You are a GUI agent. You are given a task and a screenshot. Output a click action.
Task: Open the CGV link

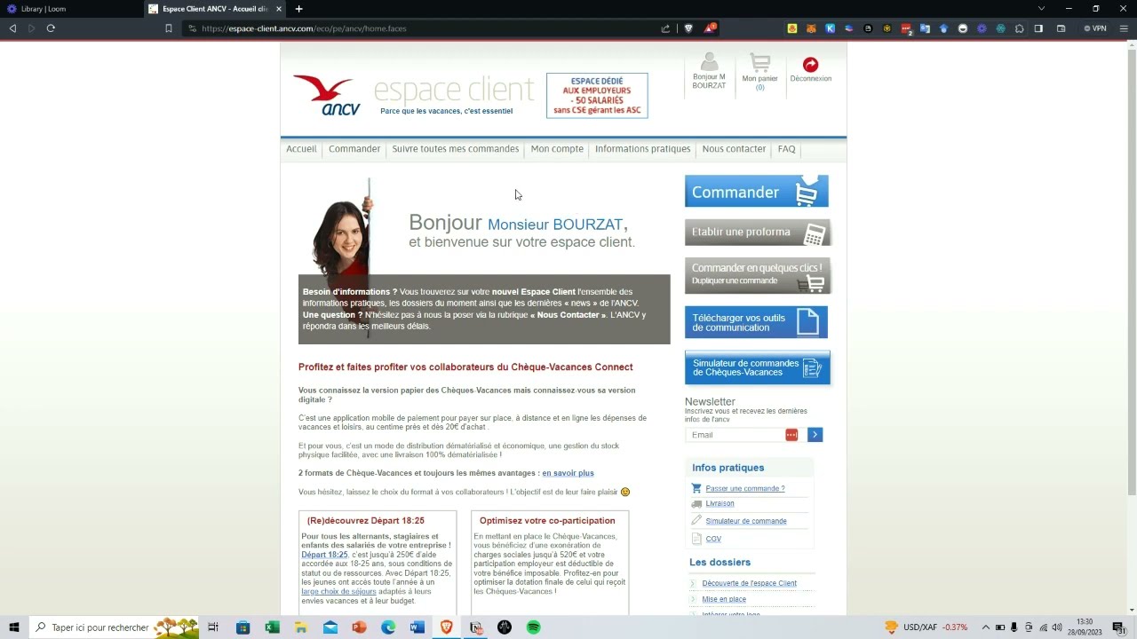click(x=713, y=540)
